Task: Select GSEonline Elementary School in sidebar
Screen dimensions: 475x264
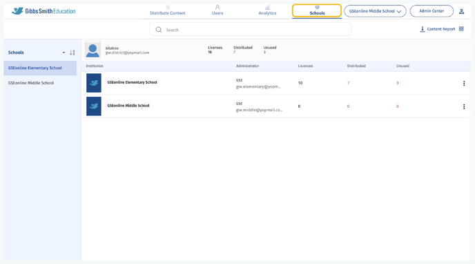Action: (40, 68)
